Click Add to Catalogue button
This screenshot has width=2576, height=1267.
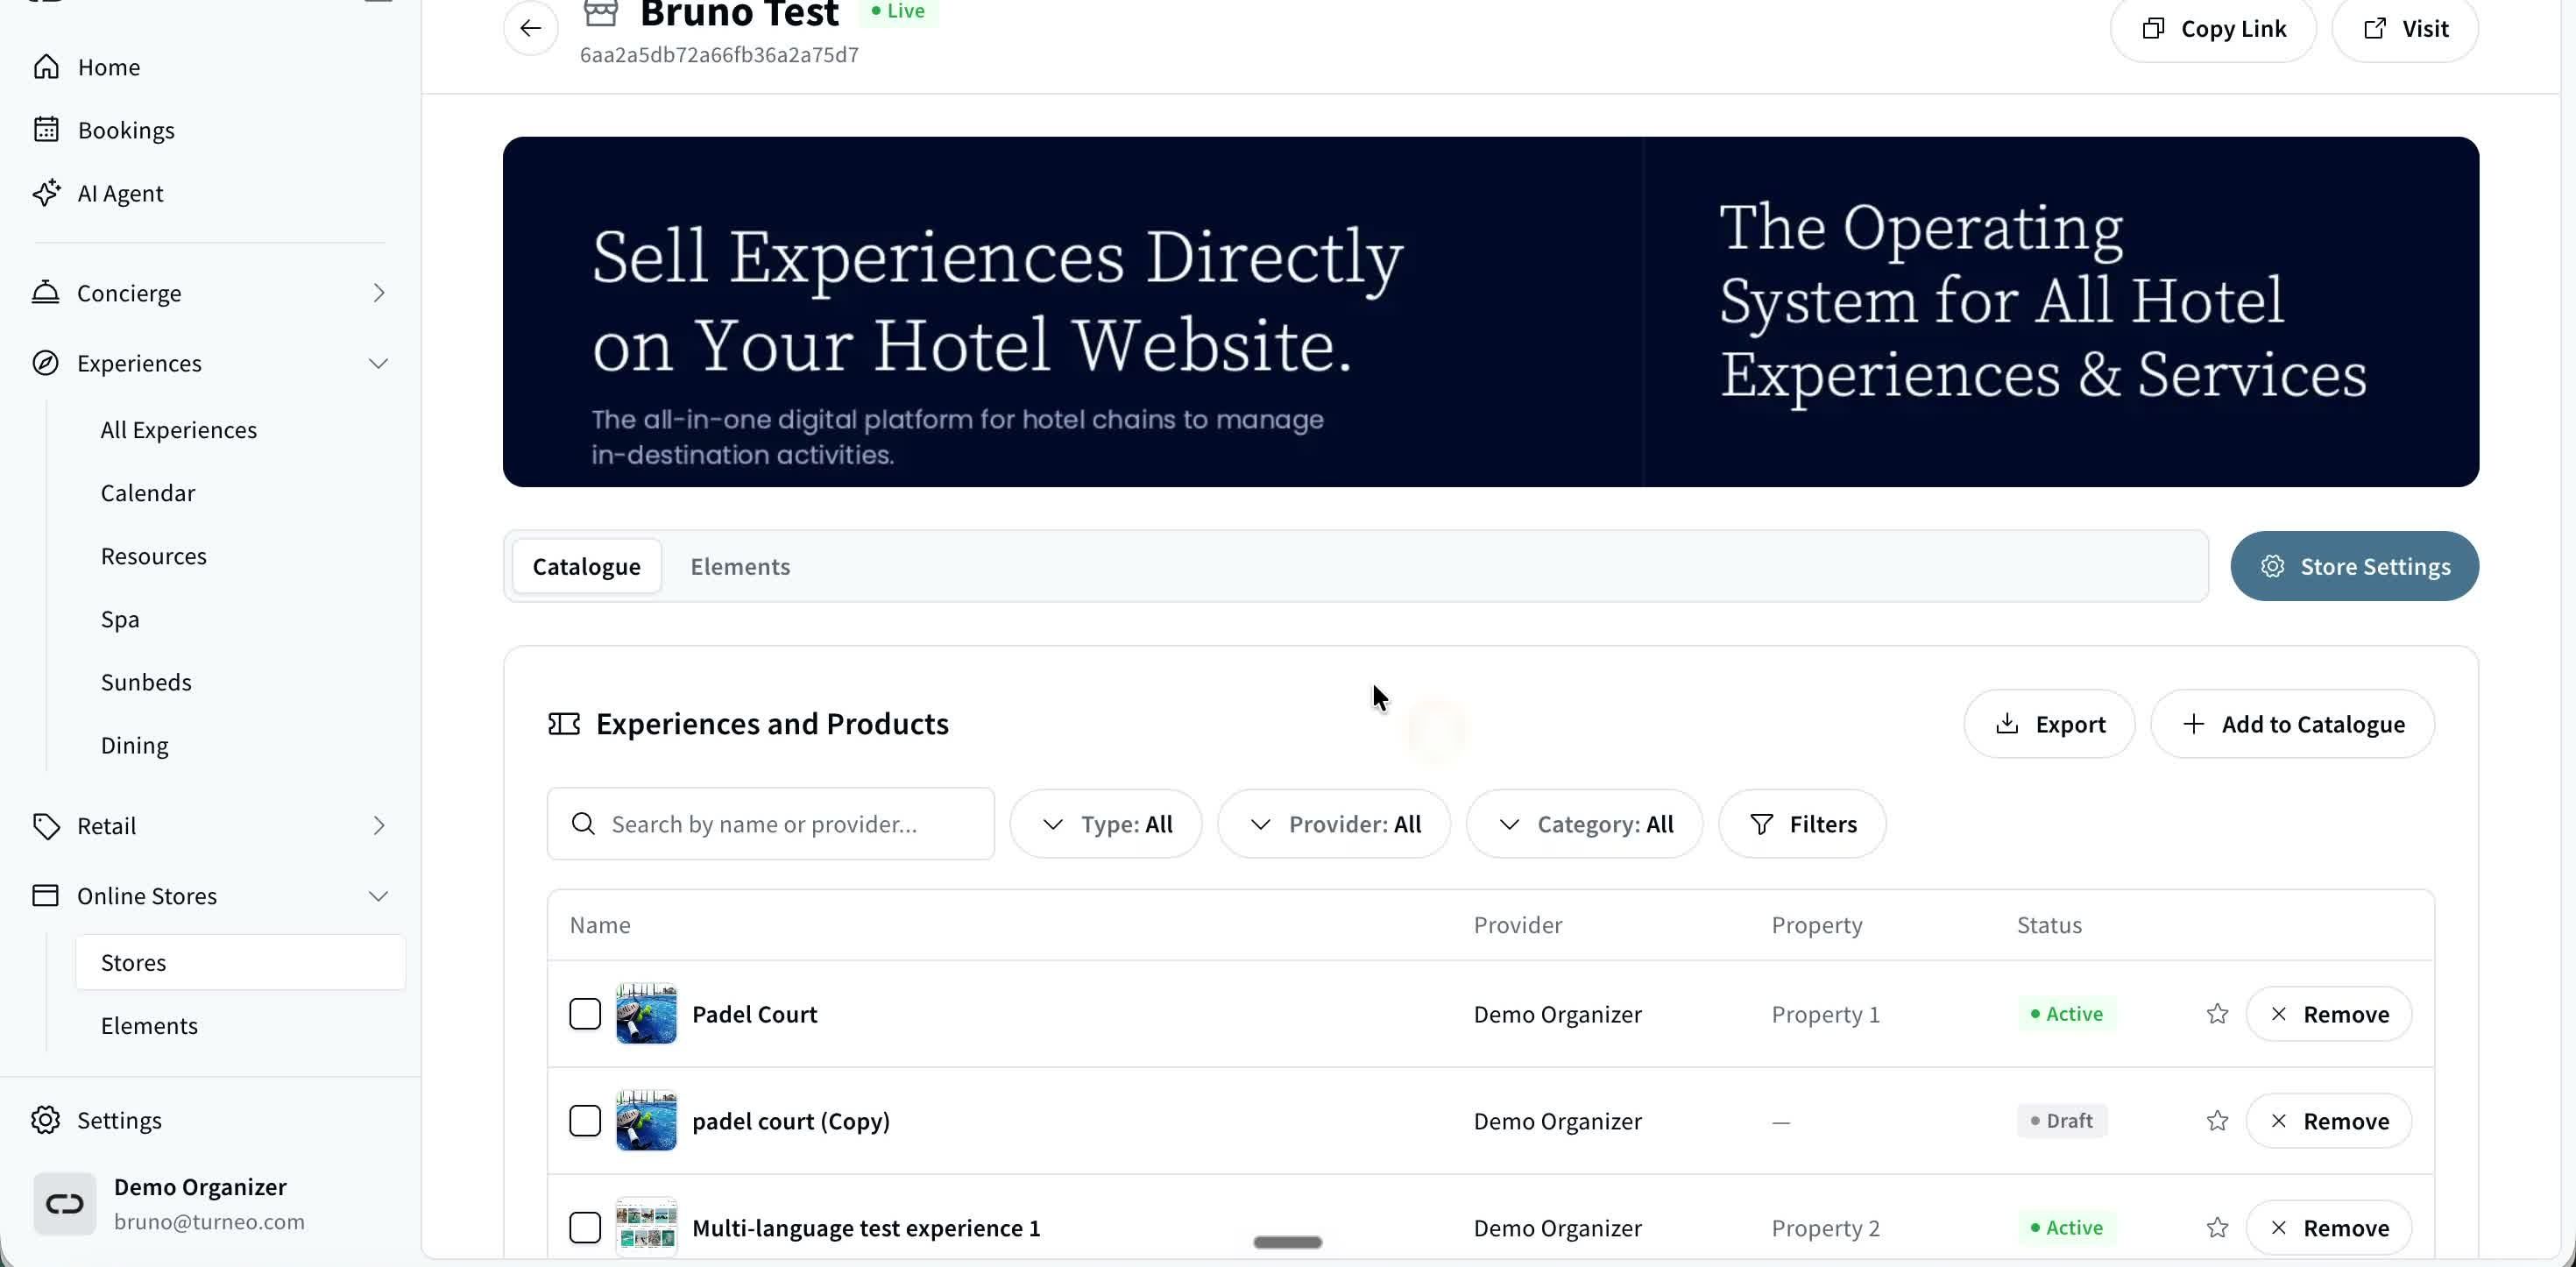click(2292, 724)
